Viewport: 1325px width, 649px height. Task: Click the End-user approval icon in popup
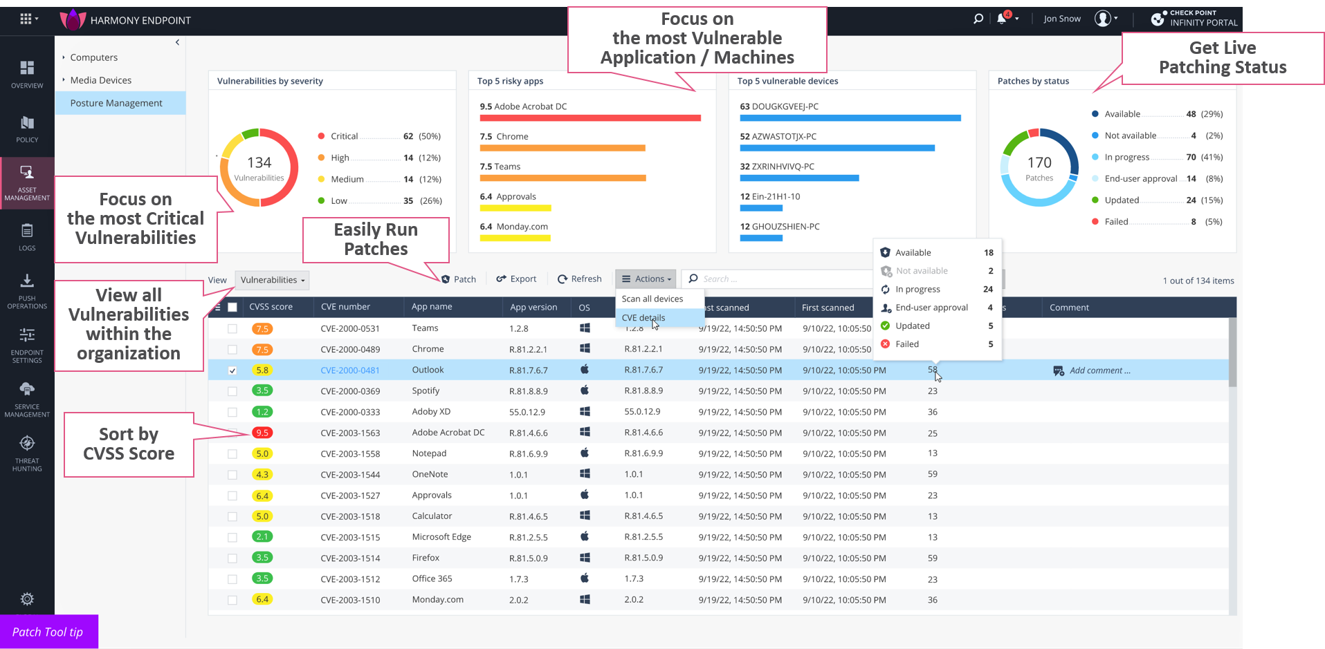[886, 308]
